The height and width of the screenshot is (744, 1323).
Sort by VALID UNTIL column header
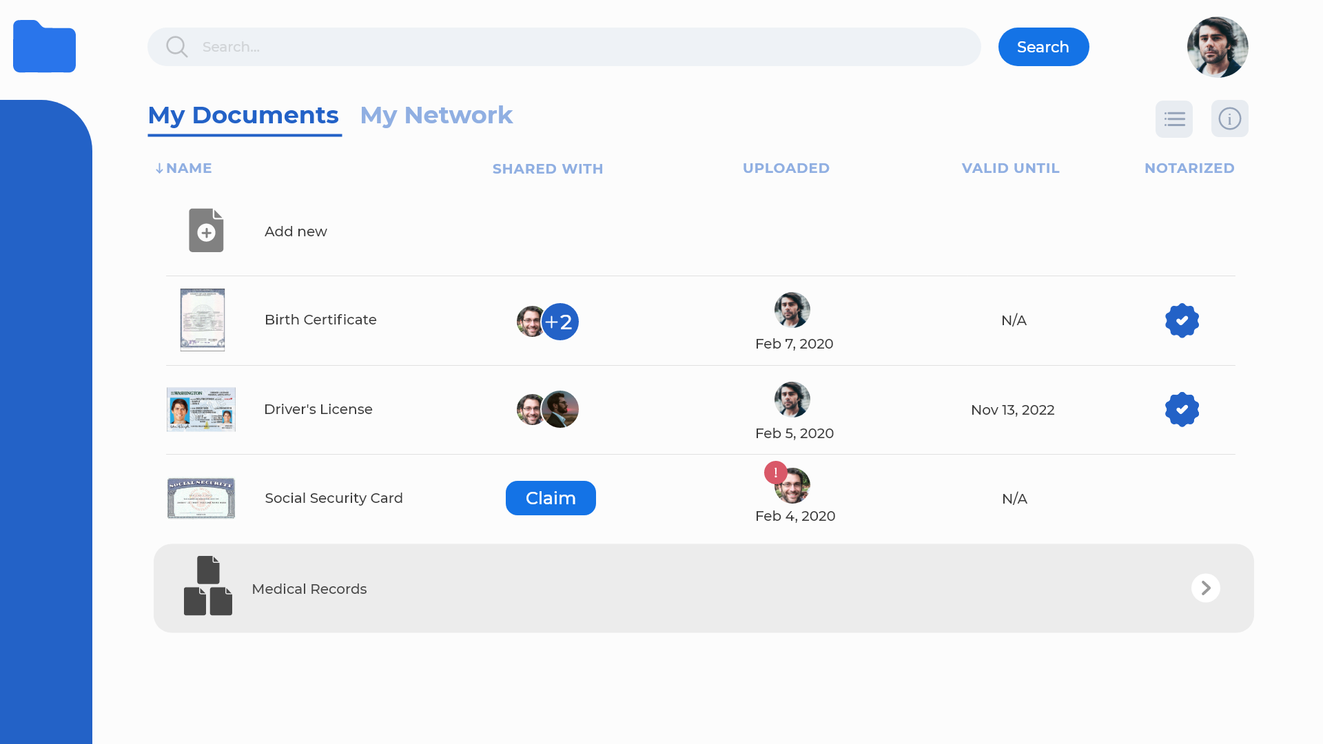point(1010,169)
